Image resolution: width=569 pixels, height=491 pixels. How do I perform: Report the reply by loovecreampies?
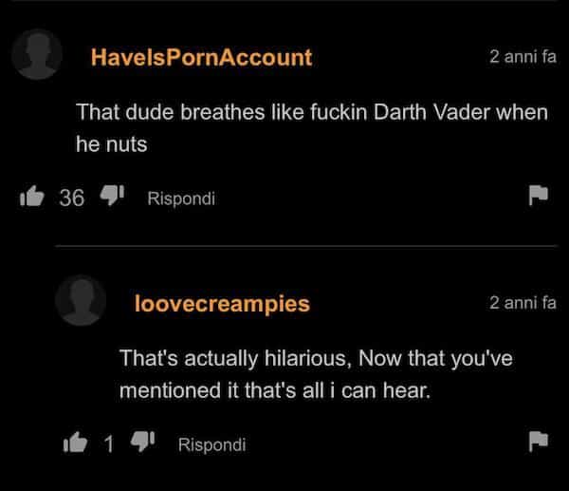click(538, 442)
